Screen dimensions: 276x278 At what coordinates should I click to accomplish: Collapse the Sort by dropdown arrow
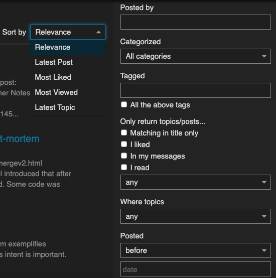[98, 32]
